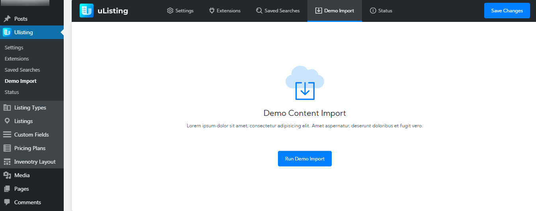Screen dimensions: 536x211
Task: Open Pages in the sidebar
Action: [32, 189]
